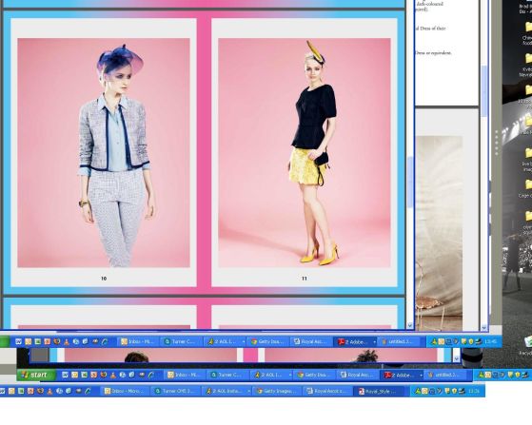
Task: Click the PDF window's vertical scrollbar thumb
Action: pyautogui.click(x=410, y=182)
